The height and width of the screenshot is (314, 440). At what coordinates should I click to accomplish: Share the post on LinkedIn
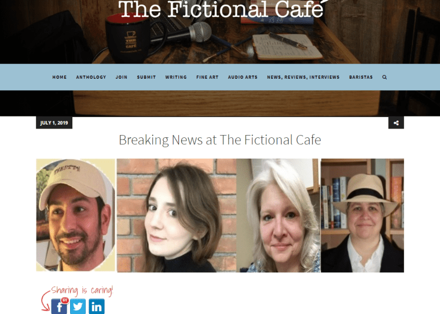coord(97,306)
